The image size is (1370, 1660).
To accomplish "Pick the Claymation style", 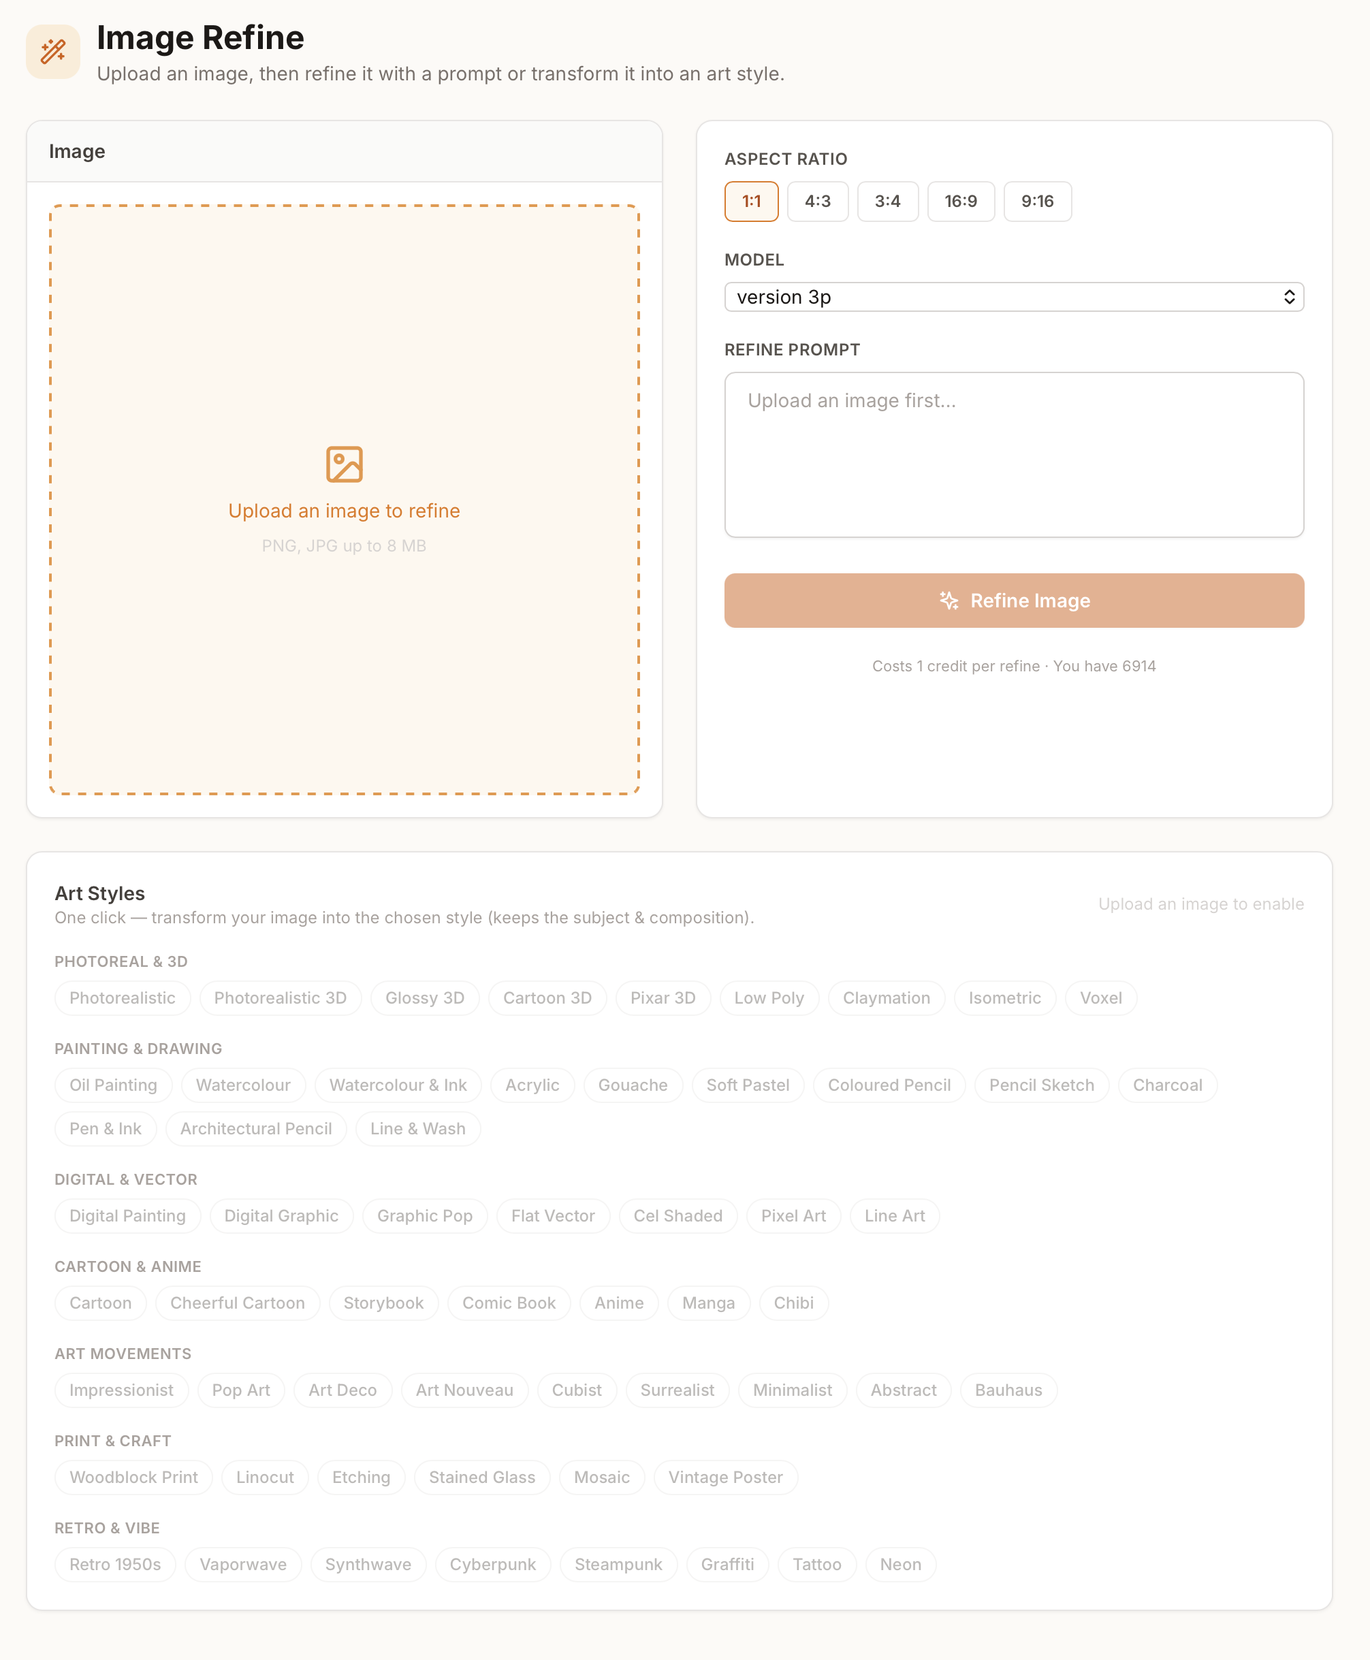I will [x=887, y=998].
